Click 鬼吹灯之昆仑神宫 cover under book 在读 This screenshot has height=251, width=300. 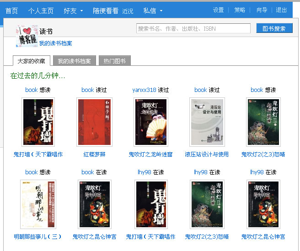(95, 204)
